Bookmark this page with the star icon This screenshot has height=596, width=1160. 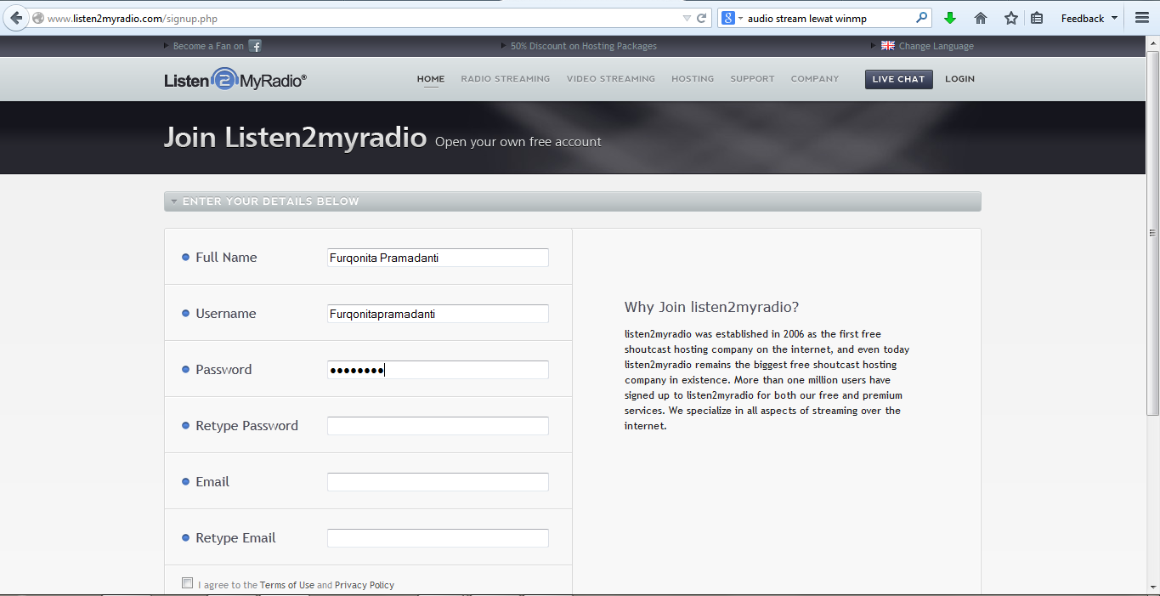click(x=1010, y=18)
